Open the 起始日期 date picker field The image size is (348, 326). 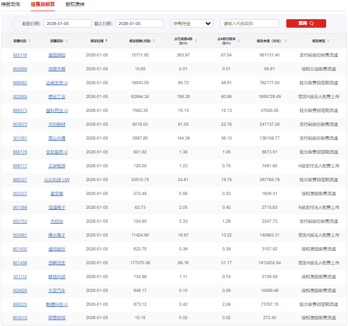tap(68, 23)
